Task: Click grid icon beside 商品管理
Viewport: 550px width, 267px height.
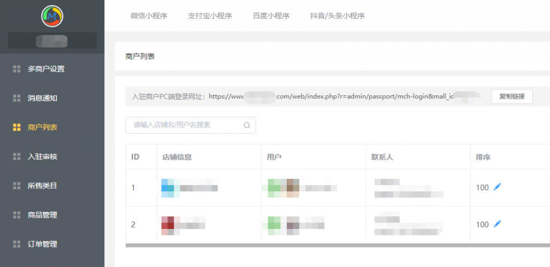Action: [17, 215]
